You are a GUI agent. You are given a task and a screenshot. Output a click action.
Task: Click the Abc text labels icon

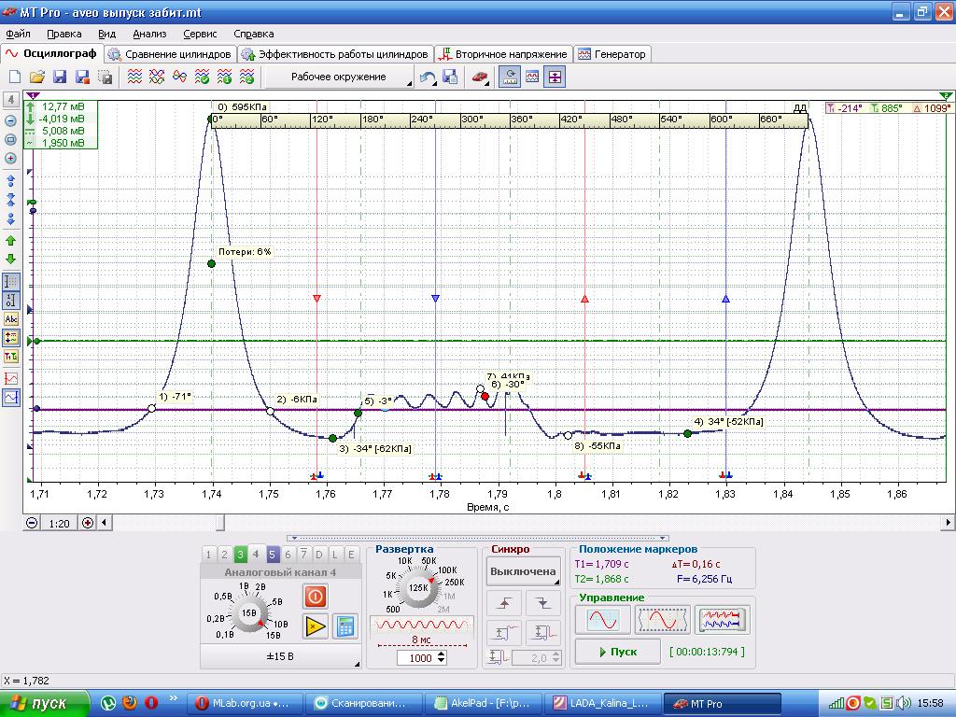(x=11, y=319)
